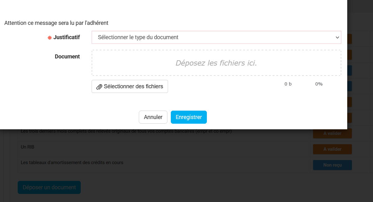Click the 'Déposez les fichiers ici' drop zone
The width and height of the screenshot is (373, 202).
point(216,63)
